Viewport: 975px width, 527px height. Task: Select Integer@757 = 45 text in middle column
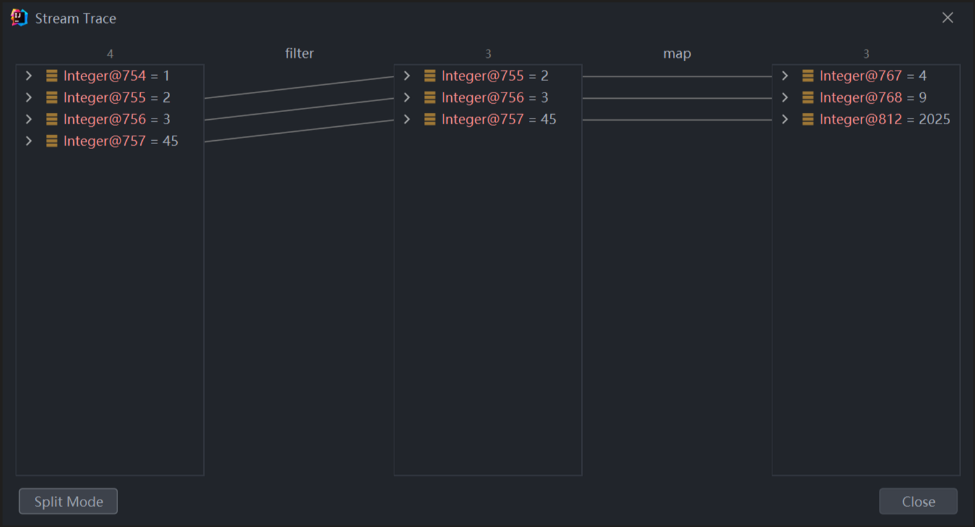498,119
